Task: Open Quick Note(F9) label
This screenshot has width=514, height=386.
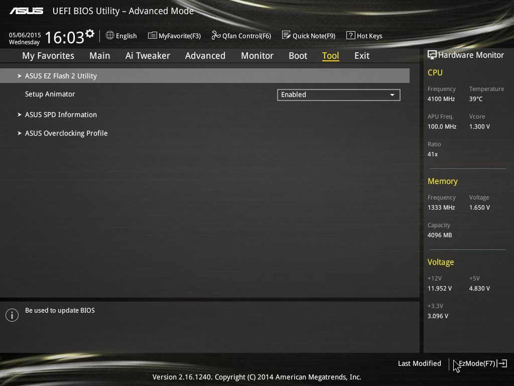Action: [x=314, y=36]
